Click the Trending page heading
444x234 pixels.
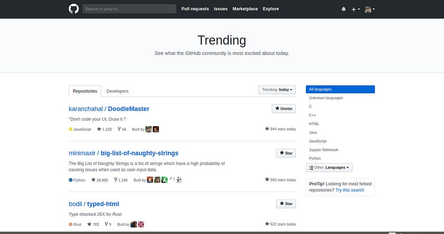point(222,40)
